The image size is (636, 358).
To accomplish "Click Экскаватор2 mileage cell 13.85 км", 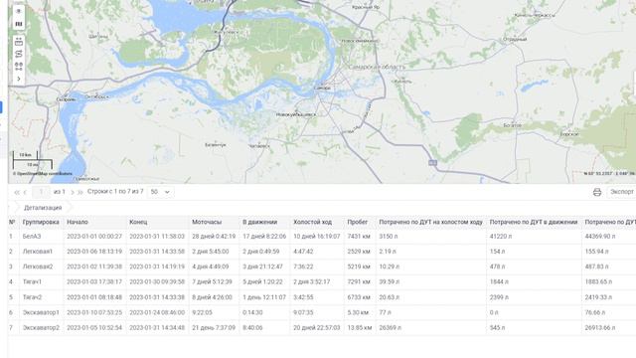I will point(360,327).
